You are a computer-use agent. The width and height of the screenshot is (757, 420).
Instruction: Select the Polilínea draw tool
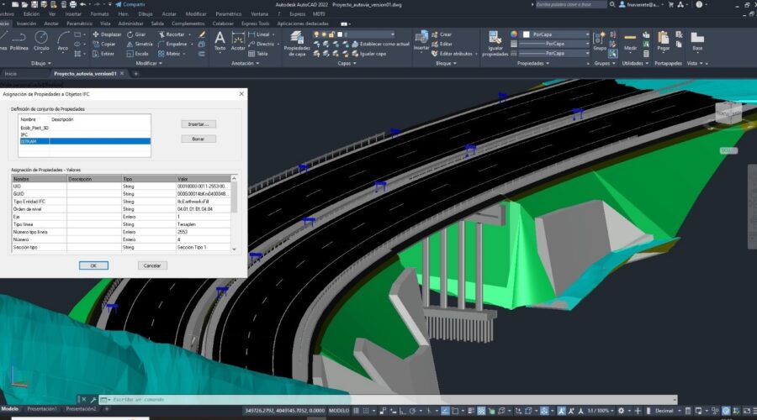click(x=19, y=41)
